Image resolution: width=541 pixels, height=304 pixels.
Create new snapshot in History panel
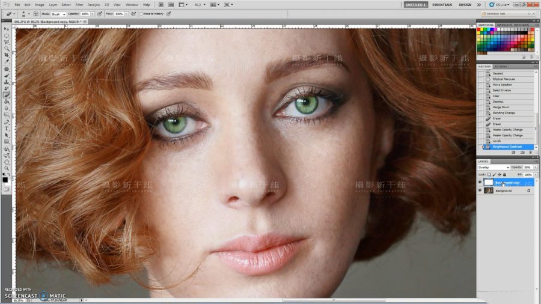522,152
